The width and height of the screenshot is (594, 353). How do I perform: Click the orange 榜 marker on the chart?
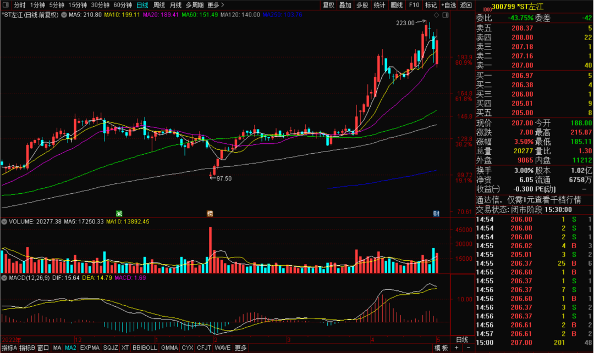[x=210, y=213]
